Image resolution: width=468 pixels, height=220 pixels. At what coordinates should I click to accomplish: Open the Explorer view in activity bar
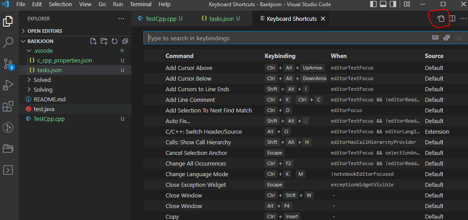[x=8, y=21]
